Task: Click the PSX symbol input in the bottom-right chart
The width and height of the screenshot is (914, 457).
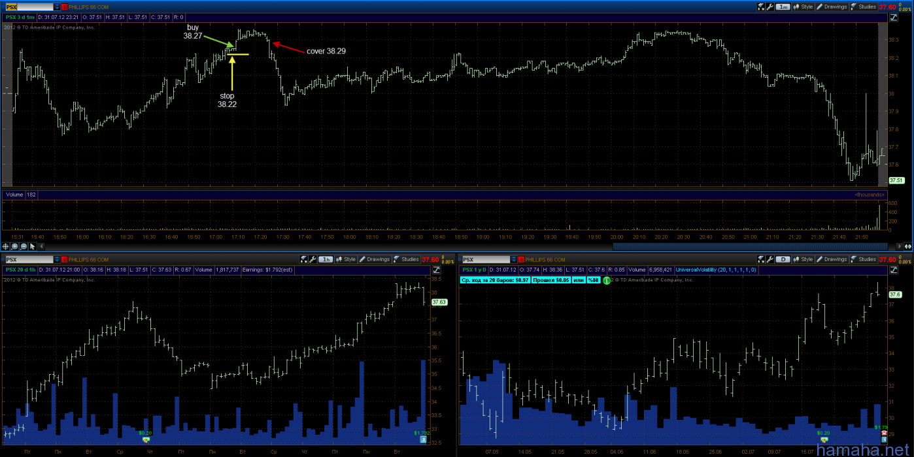Action: (x=486, y=259)
